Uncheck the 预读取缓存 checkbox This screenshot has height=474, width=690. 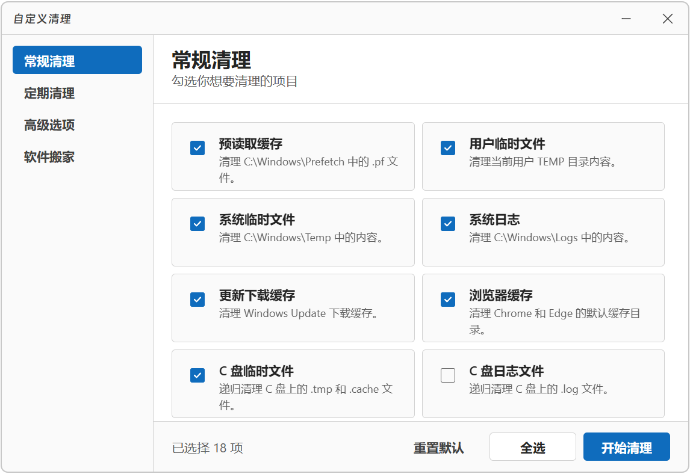pyautogui.click(x=197, y=148)
